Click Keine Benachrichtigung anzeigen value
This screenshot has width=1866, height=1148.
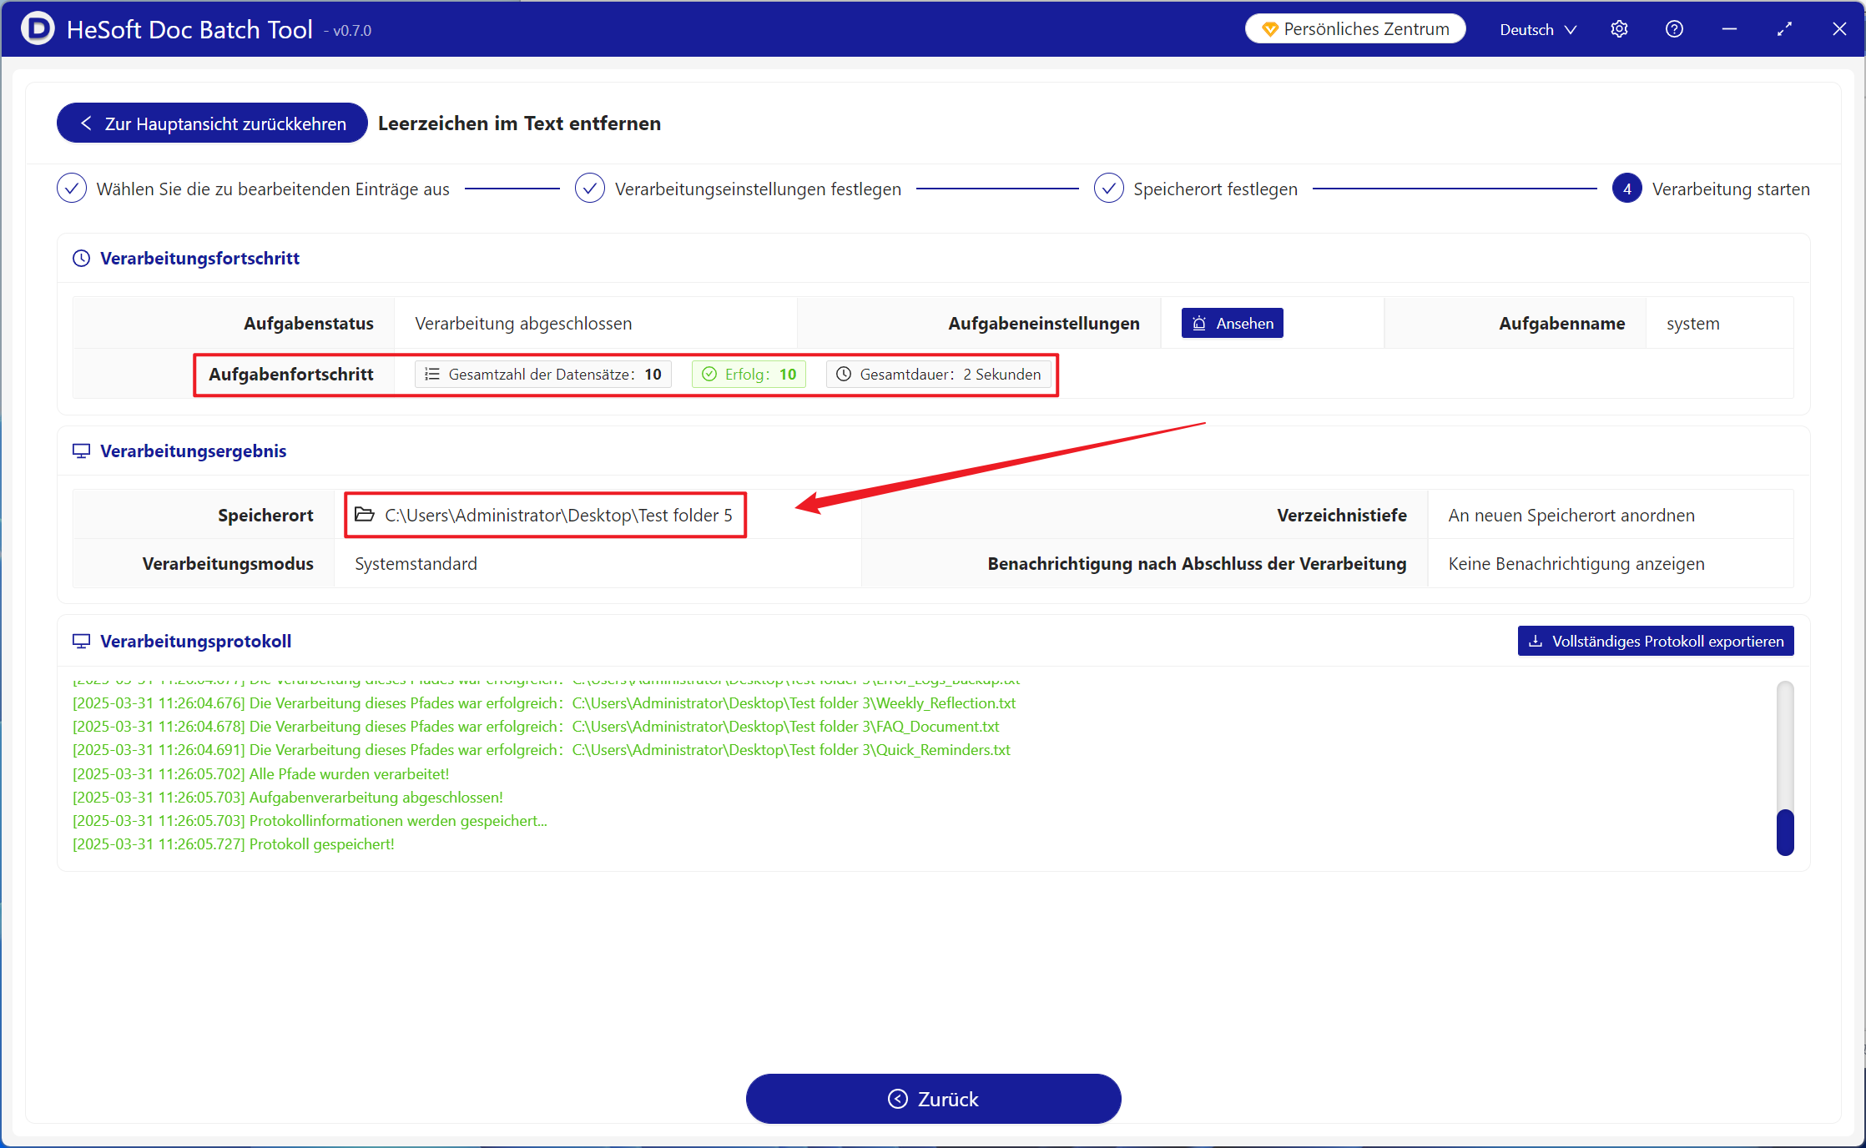click(1576, 564)
